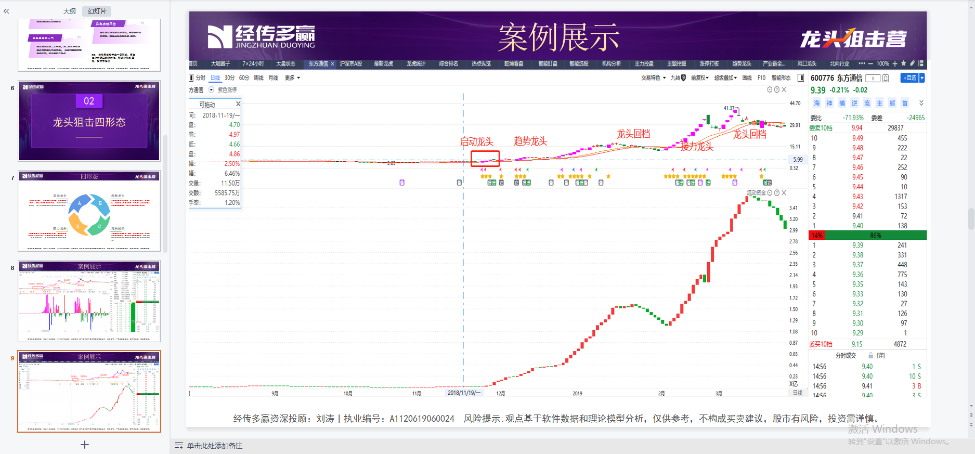
Task: Toggle the left panel icon before 分时
Action: tap(191, 78)
